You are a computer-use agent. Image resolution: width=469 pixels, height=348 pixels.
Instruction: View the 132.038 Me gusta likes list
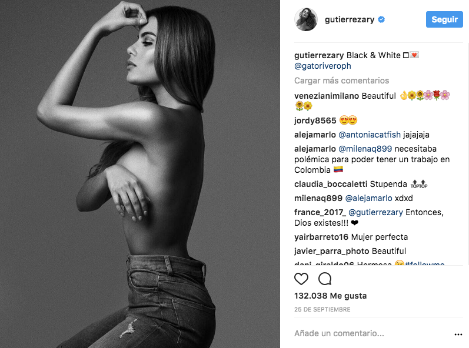pyautogui.click(x=330, y=296)
